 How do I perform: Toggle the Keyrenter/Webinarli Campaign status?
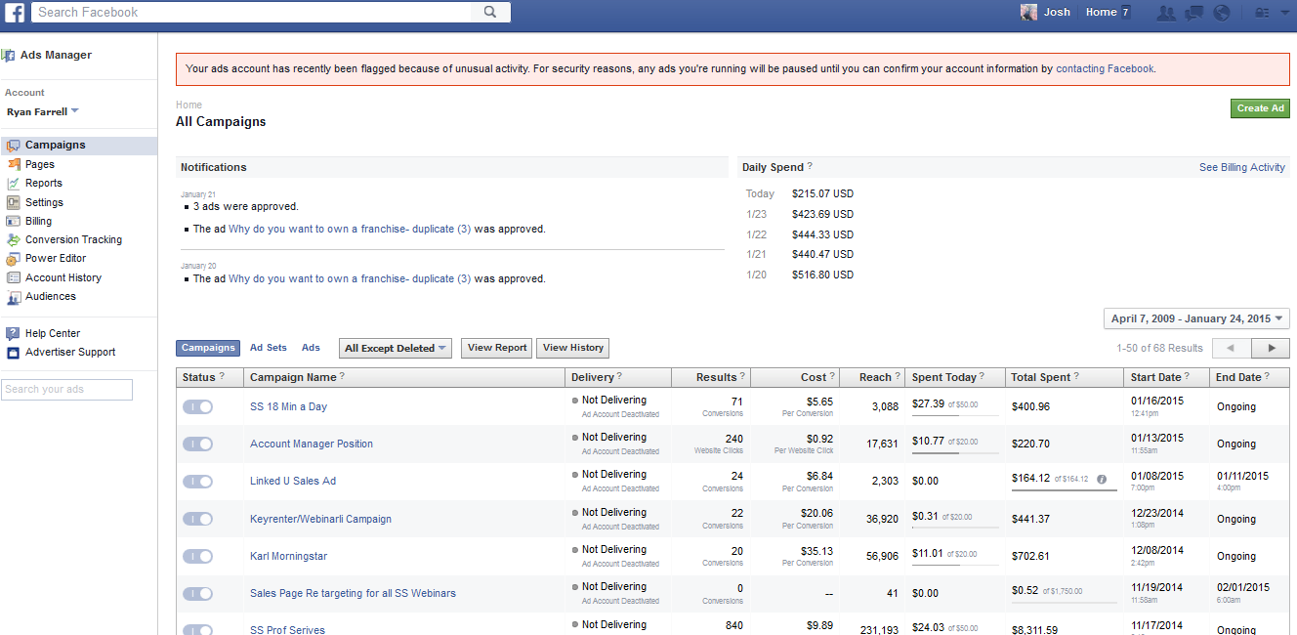click(197, 519)
